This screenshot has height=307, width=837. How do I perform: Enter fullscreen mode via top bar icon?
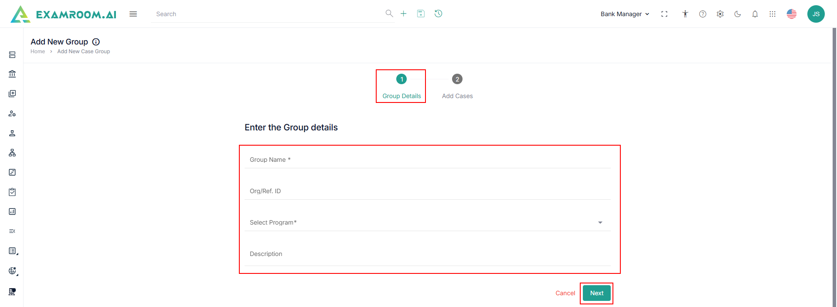(664, 14)
